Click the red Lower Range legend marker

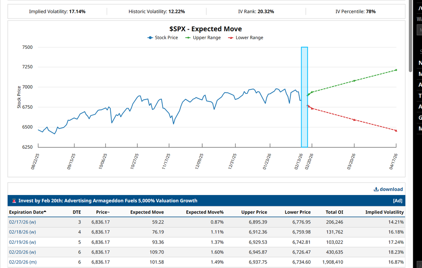(x=231, y=38)
